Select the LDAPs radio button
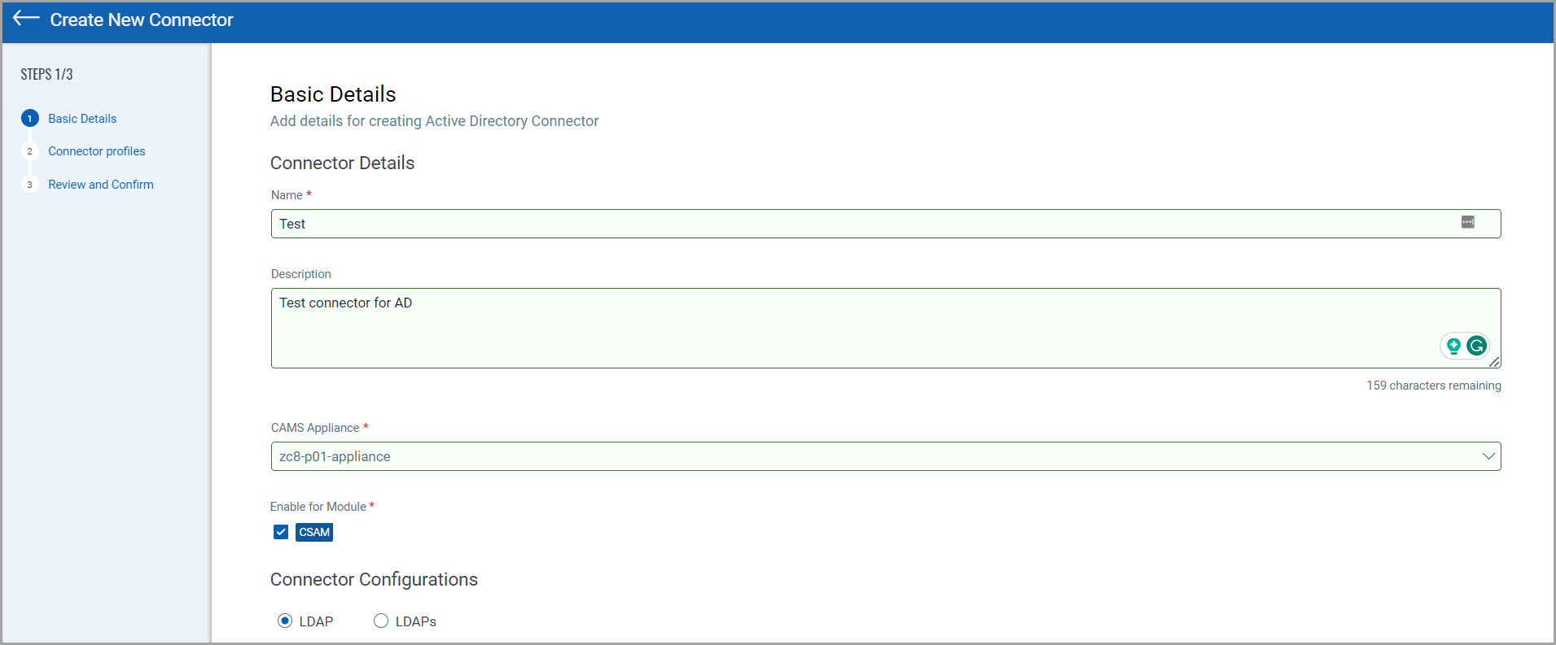This screenshot has height=645, width=1556. tap(381, 621)
